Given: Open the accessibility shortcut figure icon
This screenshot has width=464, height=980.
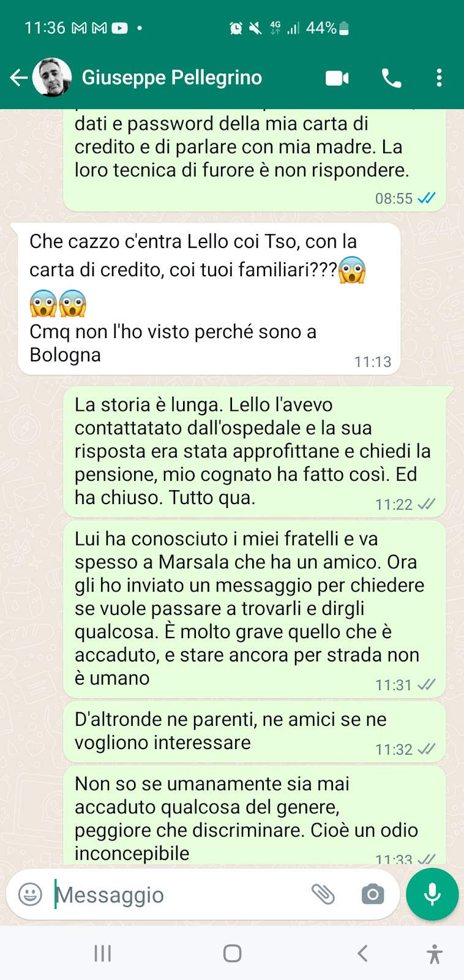Looking at the screenshot, I should [435, 954].
